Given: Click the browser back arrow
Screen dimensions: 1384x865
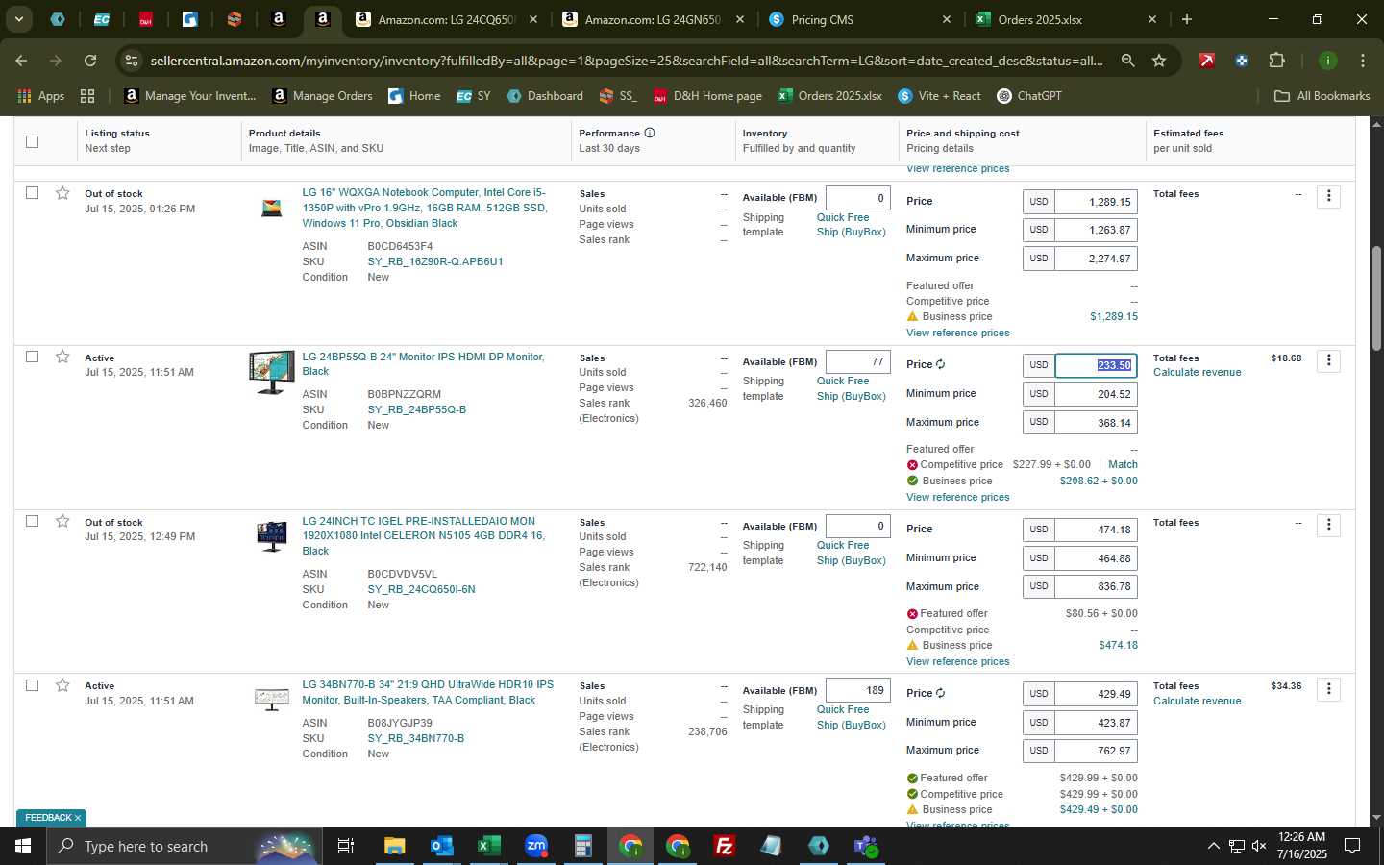Looking at the screenshot, I should pos(21,61).
